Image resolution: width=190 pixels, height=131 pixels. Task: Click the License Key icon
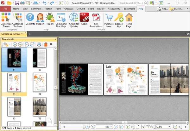click(x=119, y=20)
